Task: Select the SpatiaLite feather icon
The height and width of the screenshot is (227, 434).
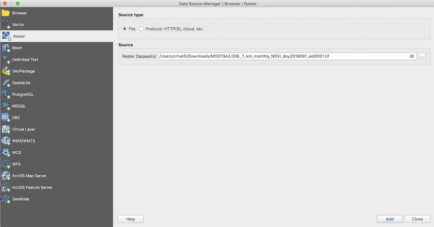Action: pyautogui.click(x=6, y=83)
